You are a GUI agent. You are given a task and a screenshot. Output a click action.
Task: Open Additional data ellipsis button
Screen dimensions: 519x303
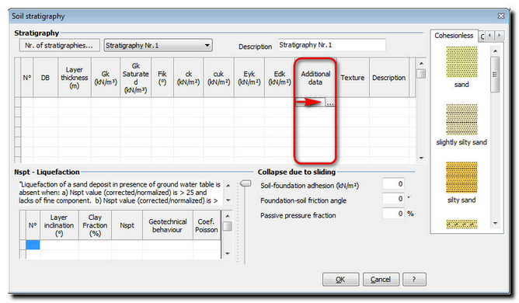(x=329, y=103)
